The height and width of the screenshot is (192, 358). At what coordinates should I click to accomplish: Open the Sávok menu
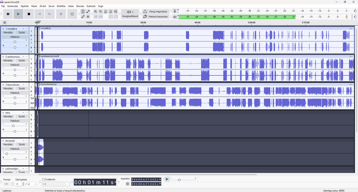pos(51,6)
